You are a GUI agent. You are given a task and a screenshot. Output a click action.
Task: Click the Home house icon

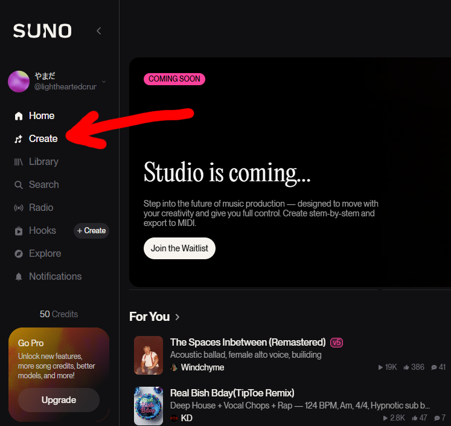pos(19,116)
